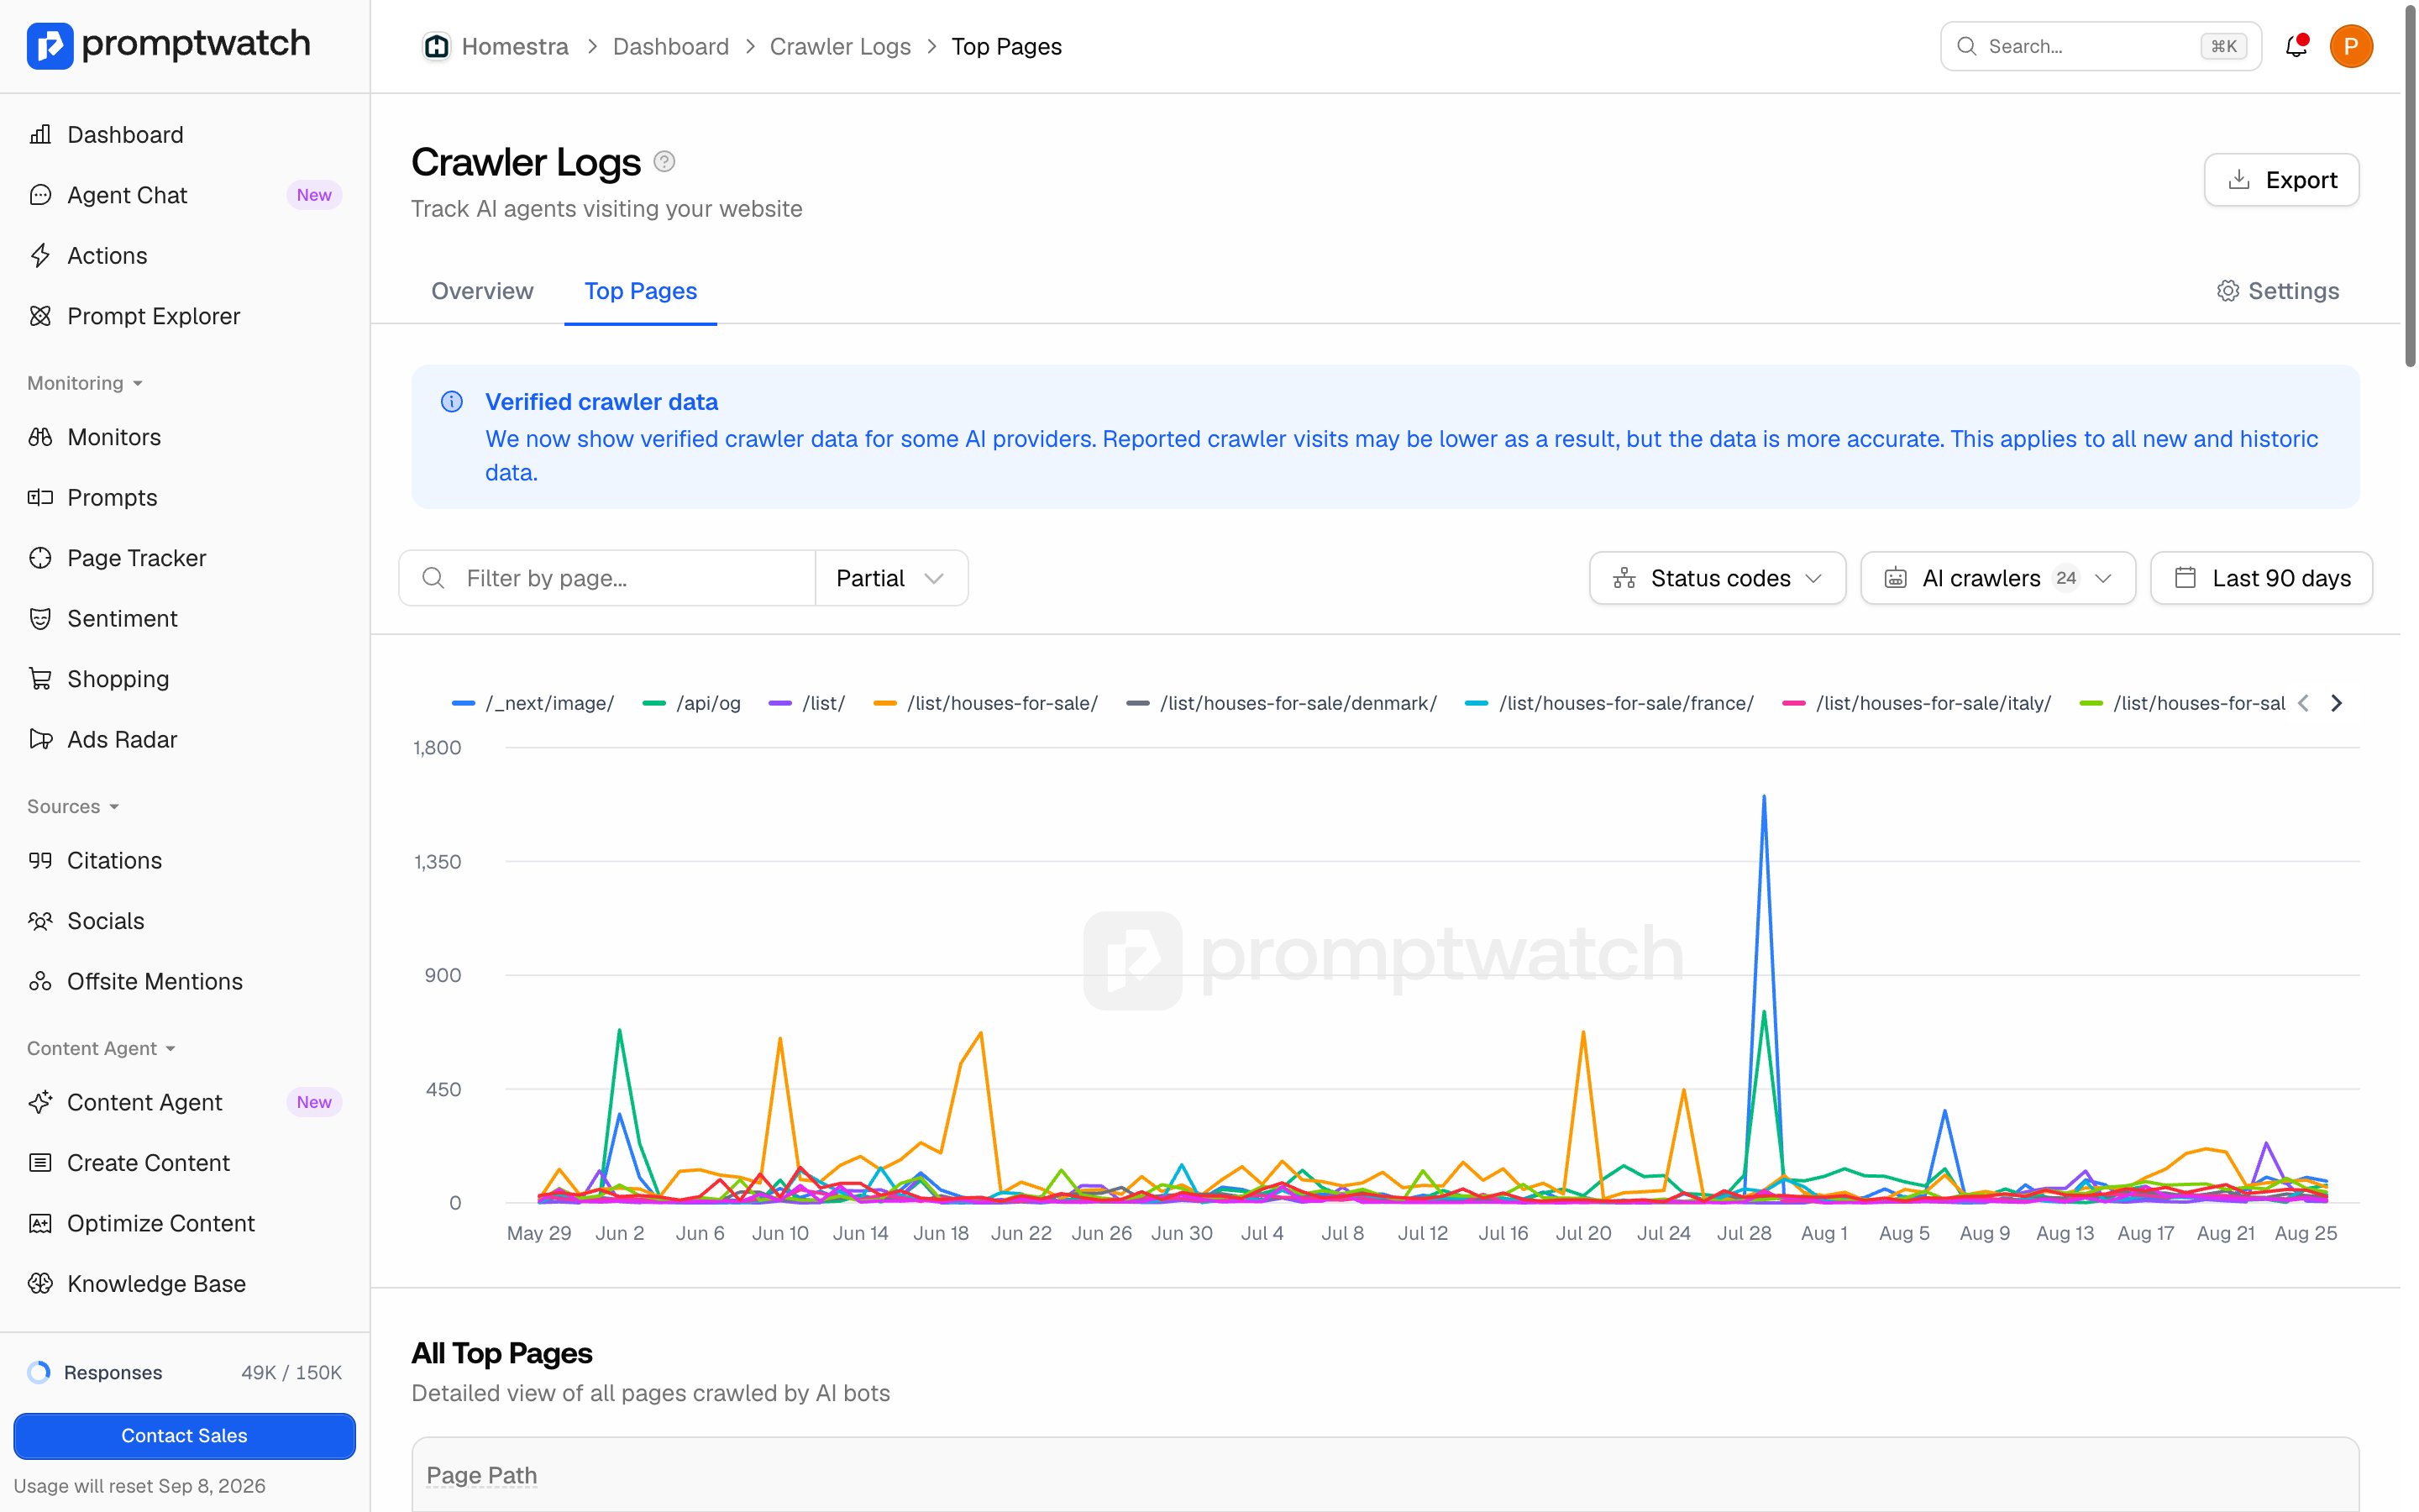The image size is (2419, 1512).
Task: Show previous chart legend items with the left arrow
Action: pos(2303,703)
